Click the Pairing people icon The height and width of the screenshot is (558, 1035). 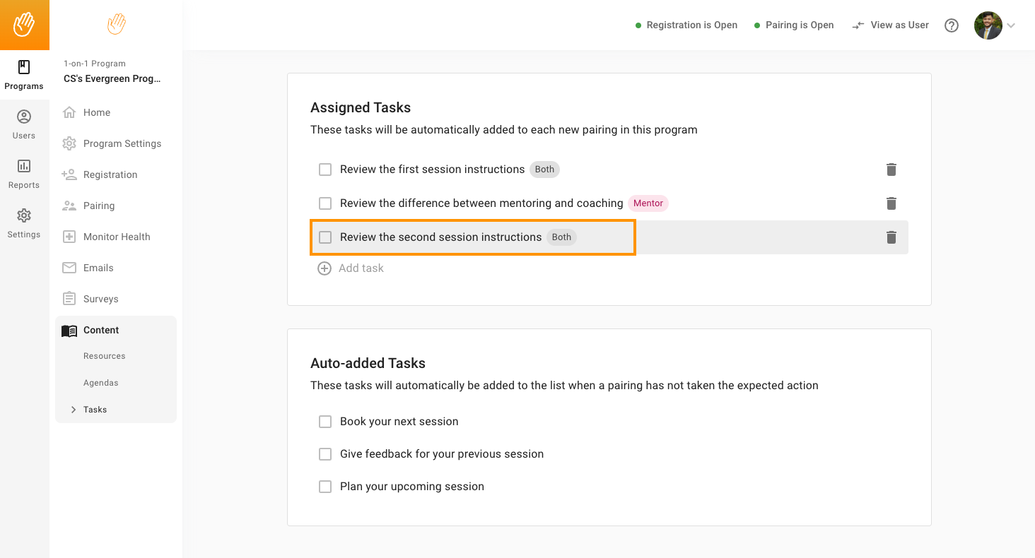click(x=69, y=206)
